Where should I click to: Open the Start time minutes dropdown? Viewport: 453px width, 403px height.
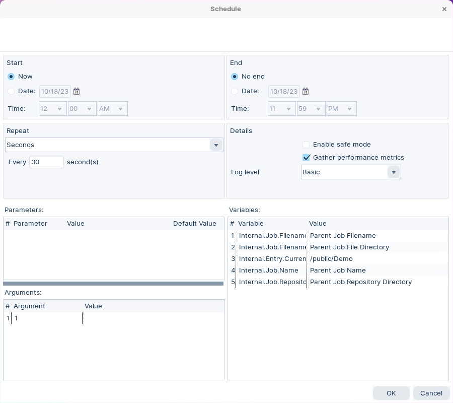coord(82,109)
